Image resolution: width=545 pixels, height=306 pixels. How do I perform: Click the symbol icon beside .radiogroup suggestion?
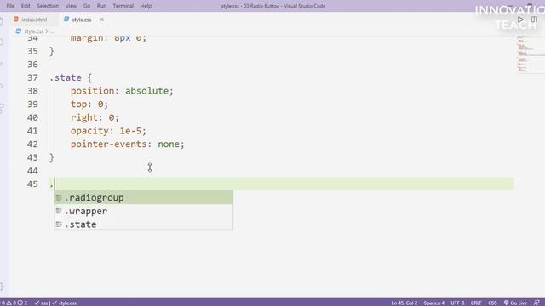[x=59, y=198]
